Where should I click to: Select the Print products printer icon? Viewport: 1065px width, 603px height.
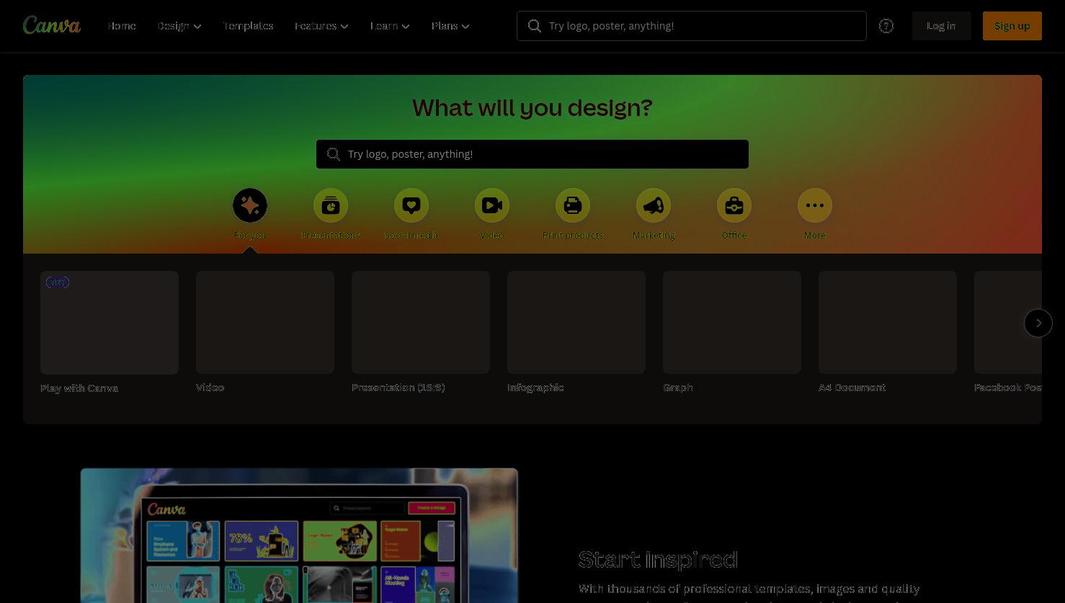pyautogui.click(x=573, y=205)
